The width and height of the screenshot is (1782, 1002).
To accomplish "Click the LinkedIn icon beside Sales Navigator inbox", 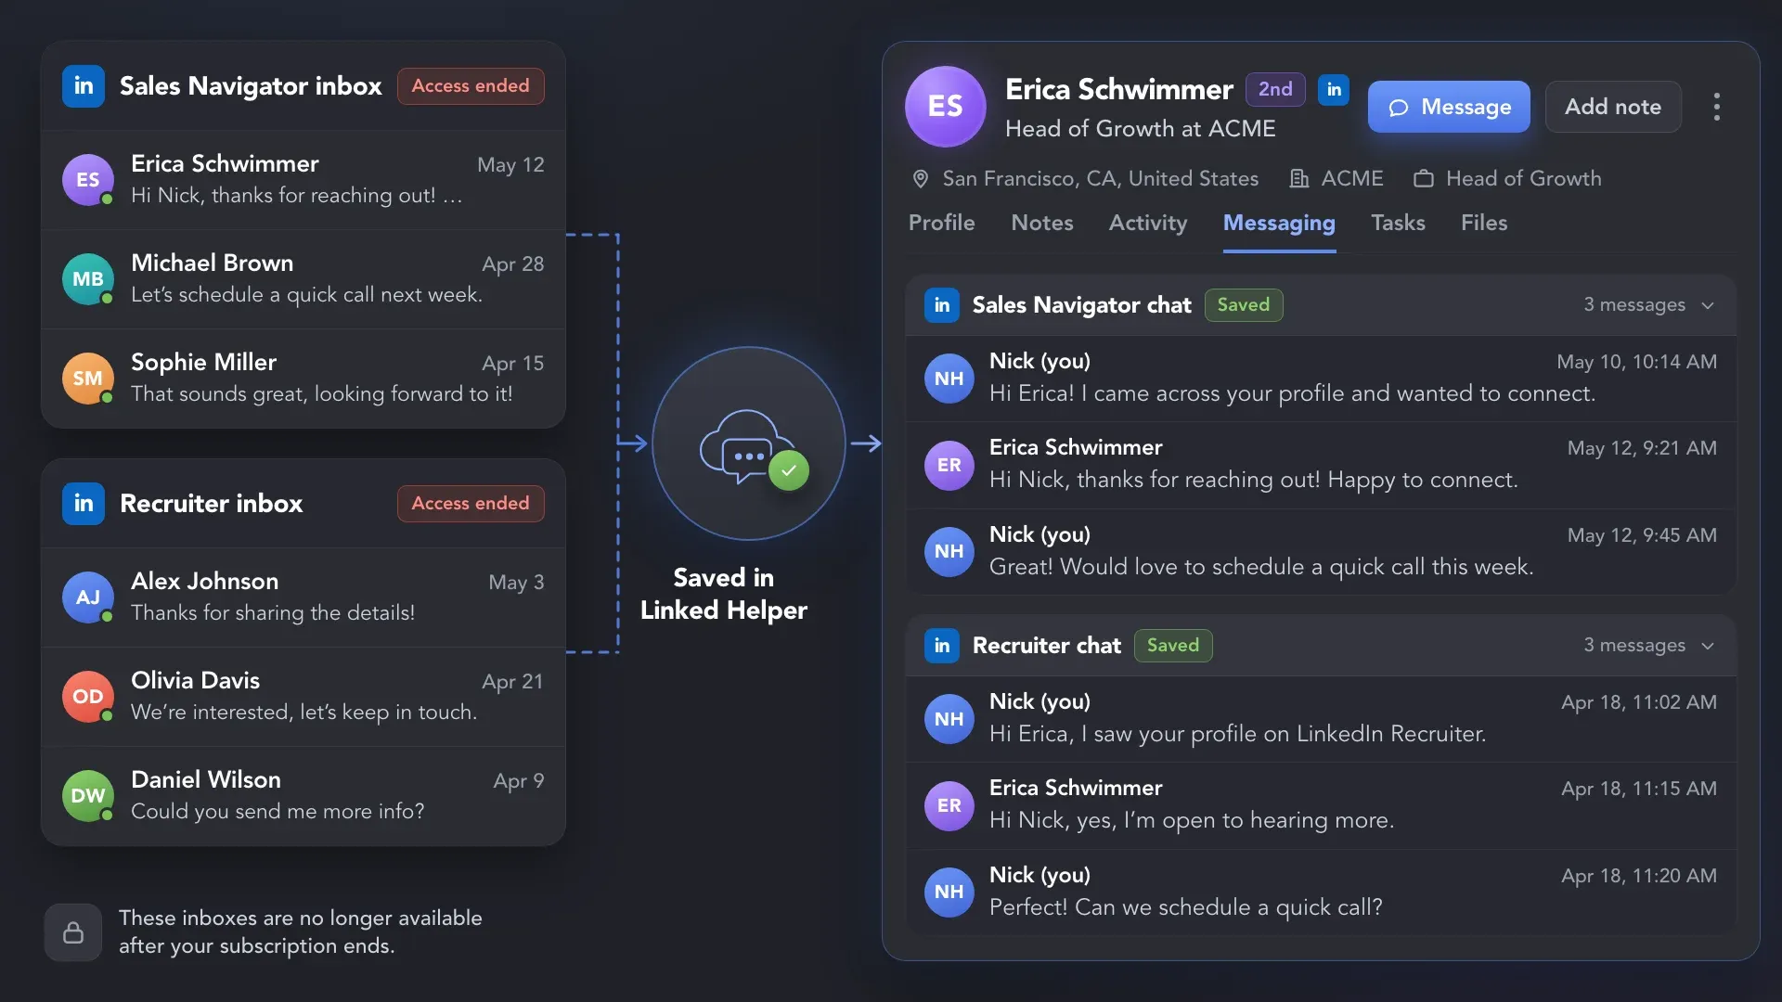I will (84, 86).
